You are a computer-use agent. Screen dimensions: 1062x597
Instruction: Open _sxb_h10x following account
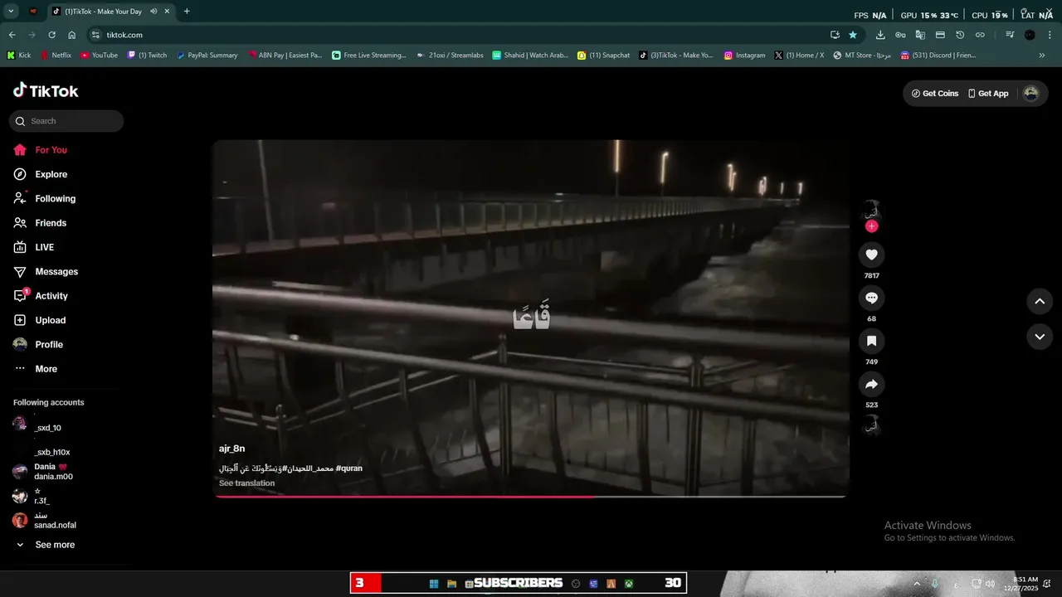(51, 452)
